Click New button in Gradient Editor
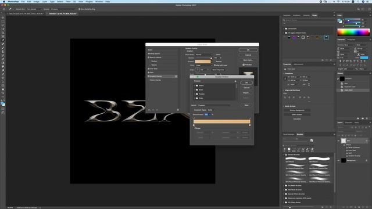Viewport: 372px width, 209px height. [246, 105]
